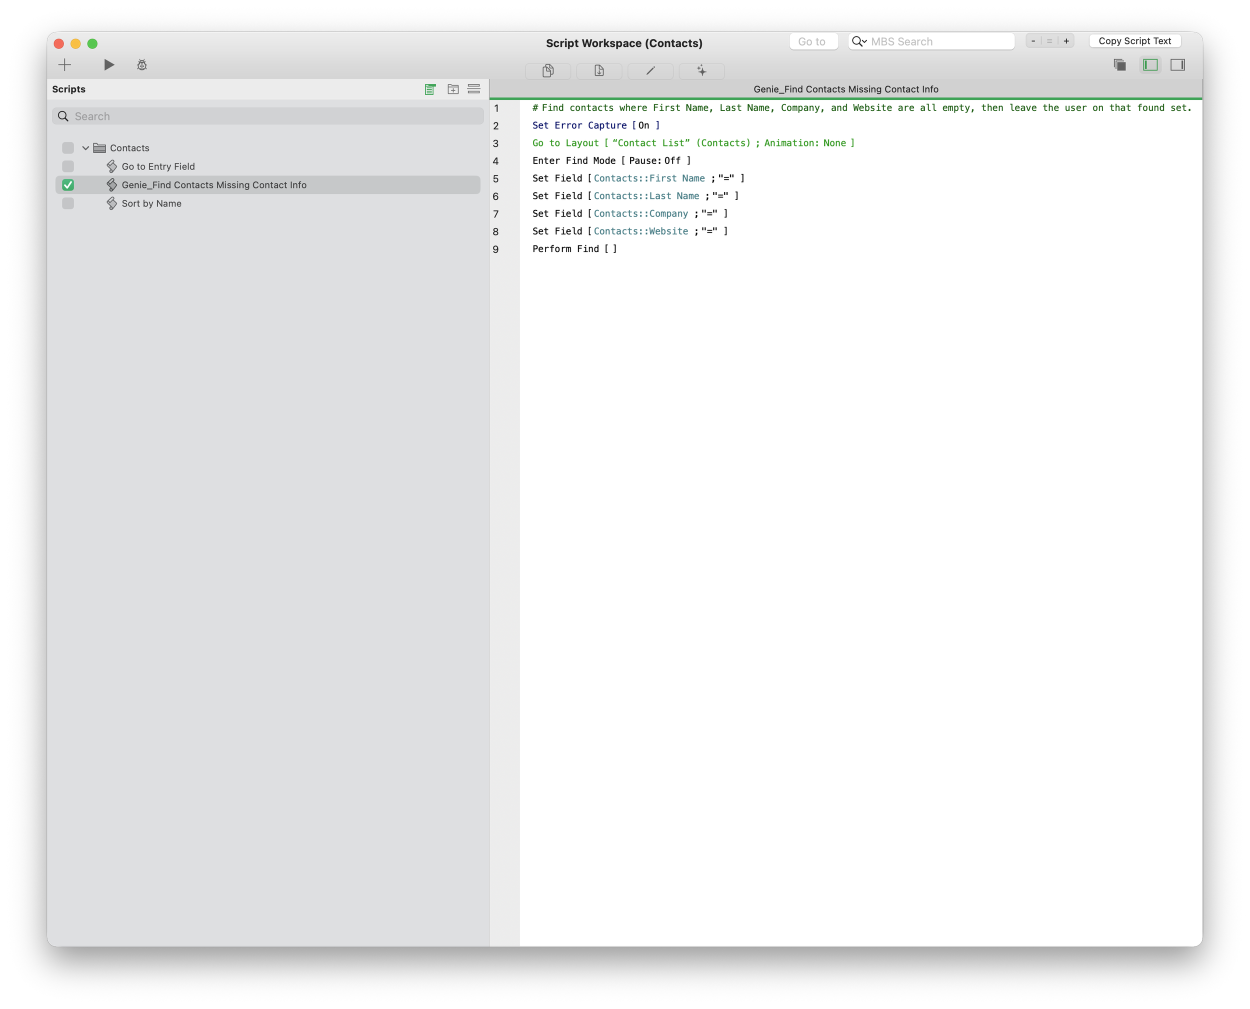
Task: Select Set Field Contacts::First Name step
Action: tap(638, 178)
